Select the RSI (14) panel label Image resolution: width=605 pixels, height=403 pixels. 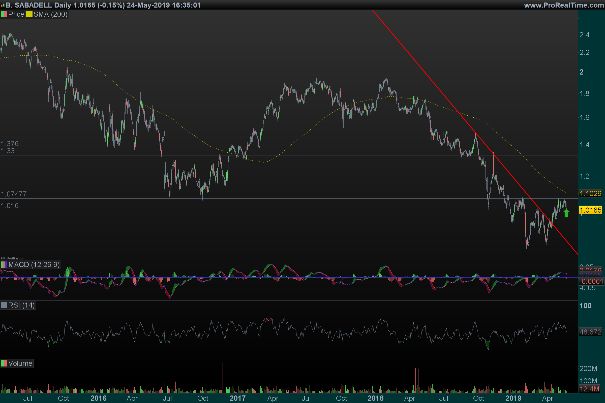(21, 305)
